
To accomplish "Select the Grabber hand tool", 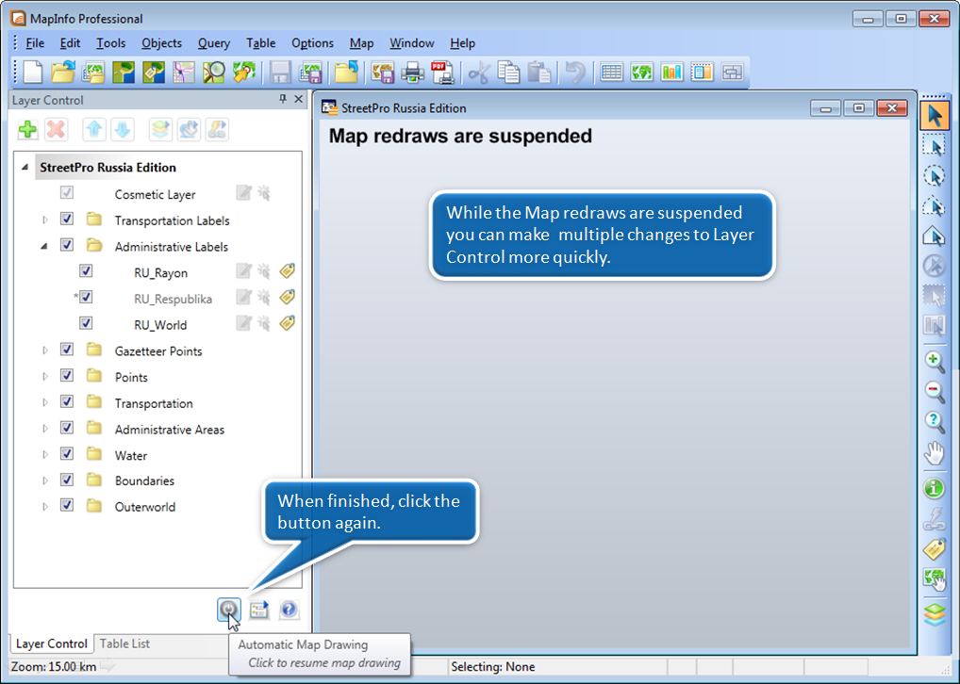I will tap(935, 453).
